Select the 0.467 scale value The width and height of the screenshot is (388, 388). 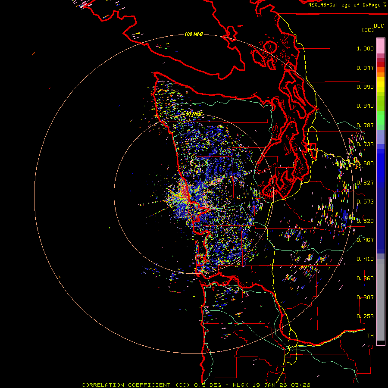coord(365,240)
